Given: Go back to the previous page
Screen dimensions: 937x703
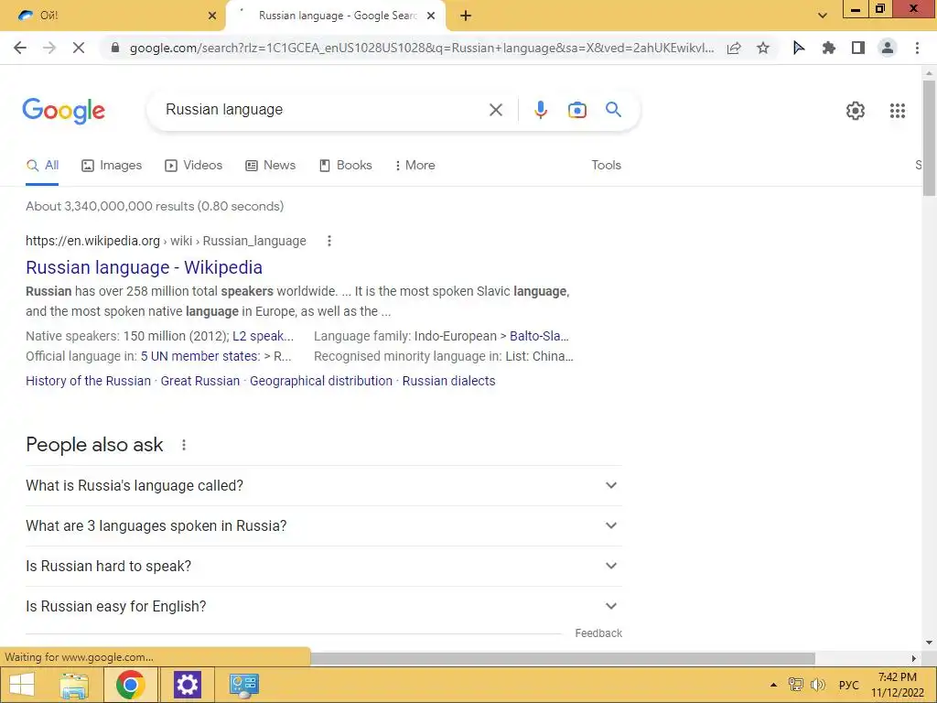Looking at the screenshot, I should 20,48.
